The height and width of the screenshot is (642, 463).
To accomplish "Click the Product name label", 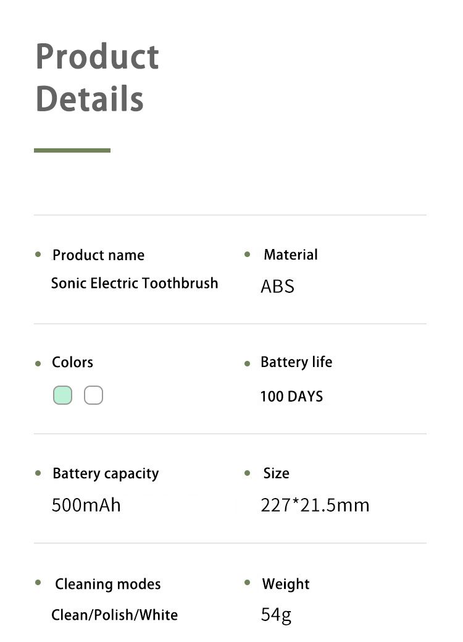I will 98,255.
